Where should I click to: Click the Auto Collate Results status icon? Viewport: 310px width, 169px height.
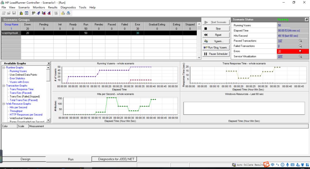click(234, 164)
